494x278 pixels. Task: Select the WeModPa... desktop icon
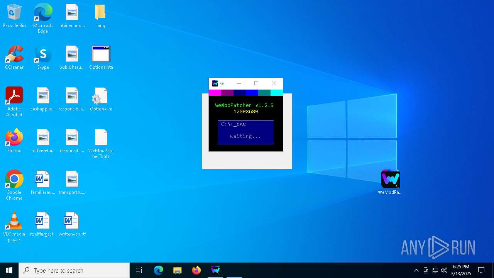[390, 182]
